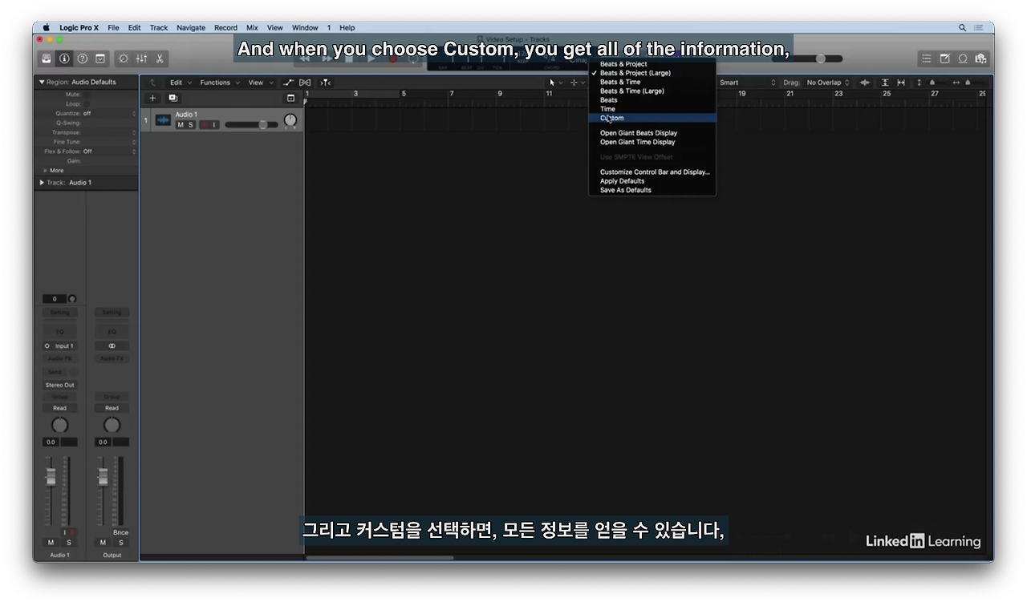The width and height of the screenshot is (1027, 606).
Task: Click the Bnce bounce button
Action: point(120,532)
